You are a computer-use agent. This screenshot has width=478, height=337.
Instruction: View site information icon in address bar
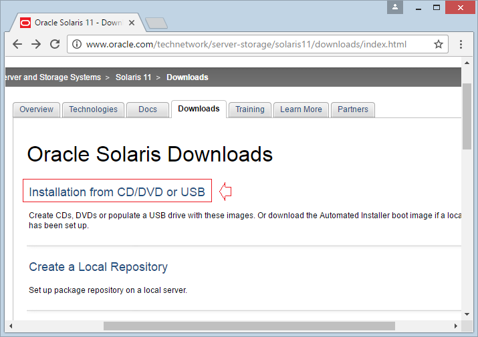[x=77, y=45]
